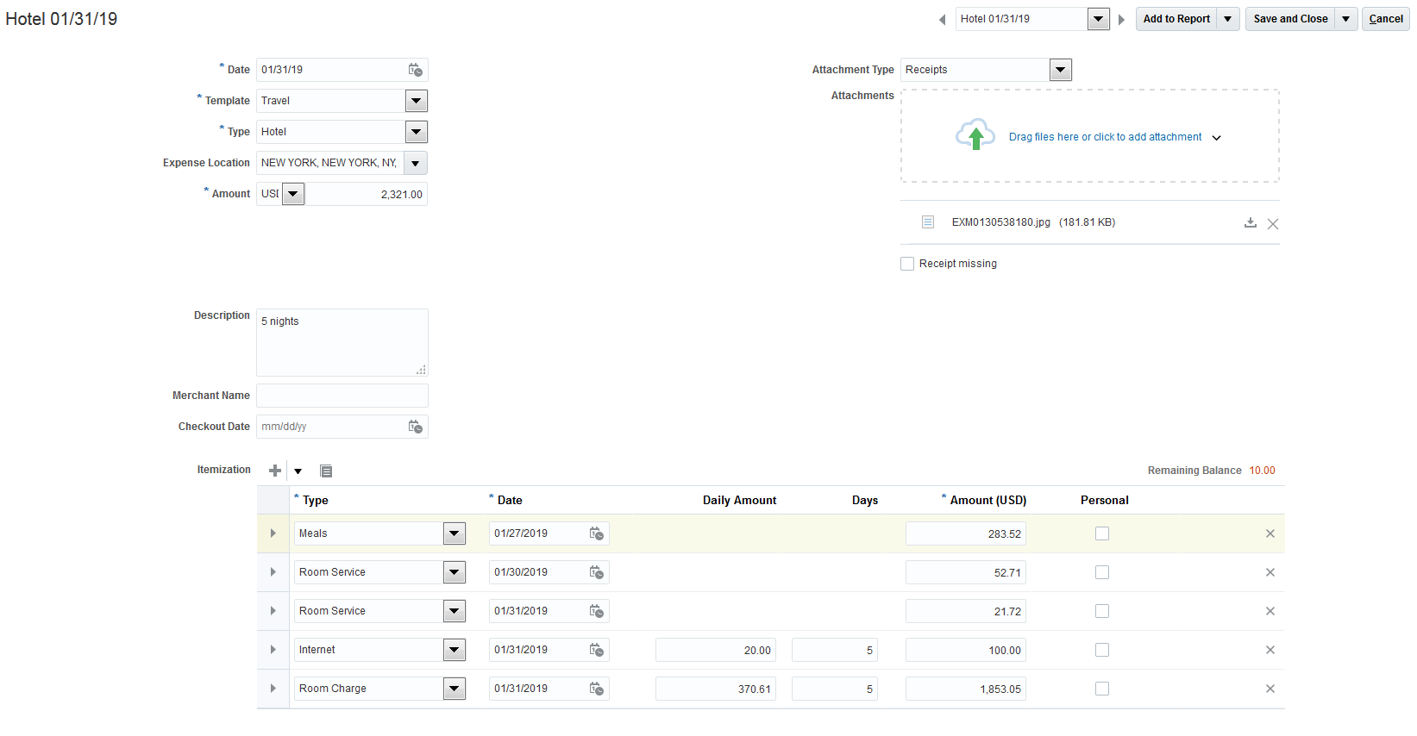Open calendar picker for expense Date field
Screen dimensions: 1417x736
click(x=415, y=70)
